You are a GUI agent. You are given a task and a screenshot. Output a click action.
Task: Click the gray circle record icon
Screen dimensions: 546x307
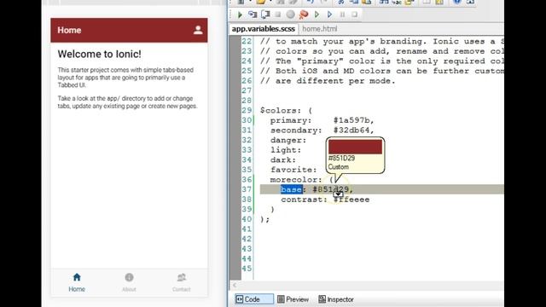pos(290,14)
